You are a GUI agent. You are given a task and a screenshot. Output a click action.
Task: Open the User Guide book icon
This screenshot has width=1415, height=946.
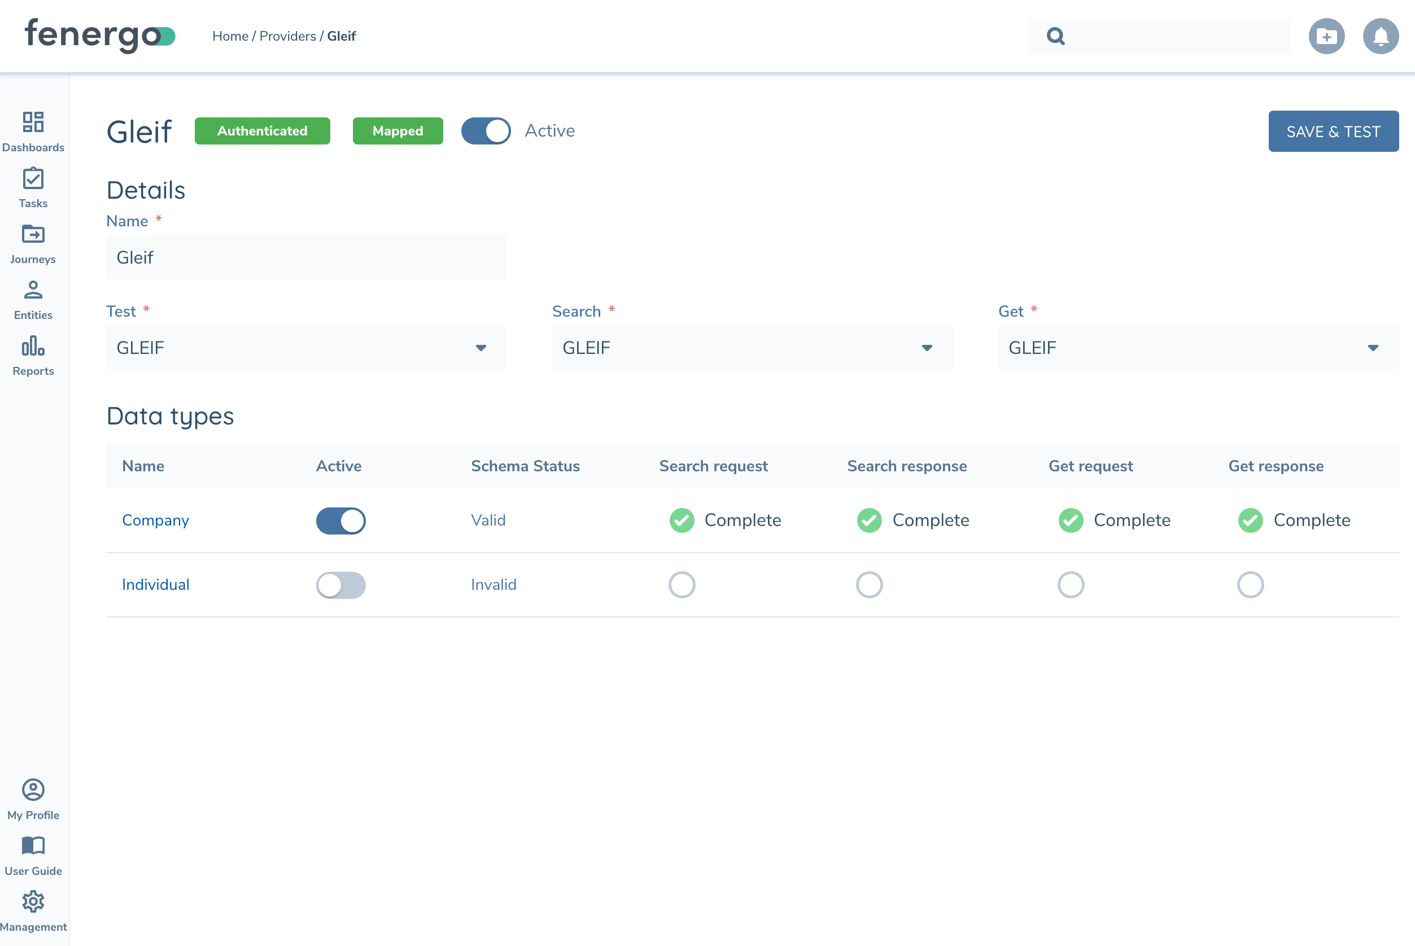[33, 846]
